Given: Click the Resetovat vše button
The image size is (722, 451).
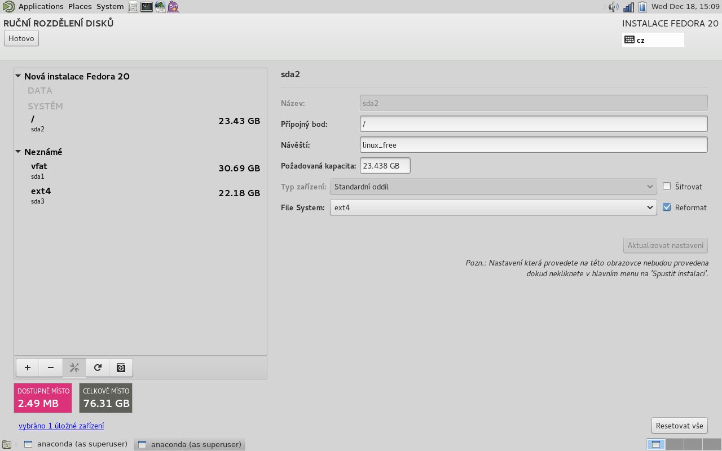Looking at the screenshot, I should pyautogui.click(x=680, y=425).
